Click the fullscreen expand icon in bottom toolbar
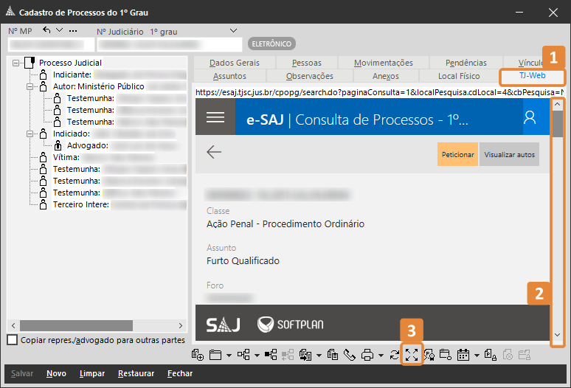Viewport: 571px width, 388px height. pyautogui.click(x=412, y=355)
